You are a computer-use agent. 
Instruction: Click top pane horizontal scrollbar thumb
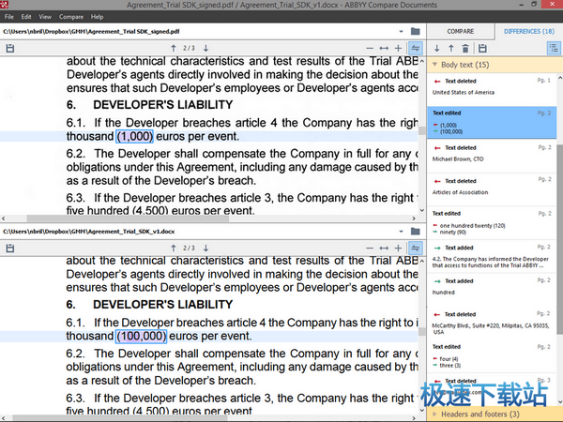tap(128, 219)
